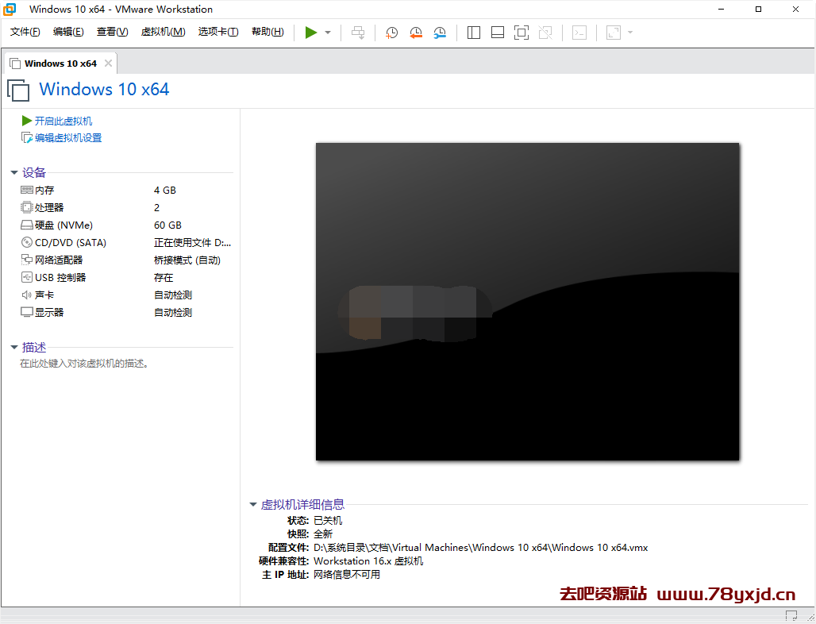
Task: Open the 虚拟机(M) menu
Action: (x=163, y=32)
